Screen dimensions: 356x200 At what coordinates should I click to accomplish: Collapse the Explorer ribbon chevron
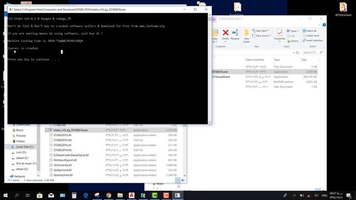pos(319,24)
